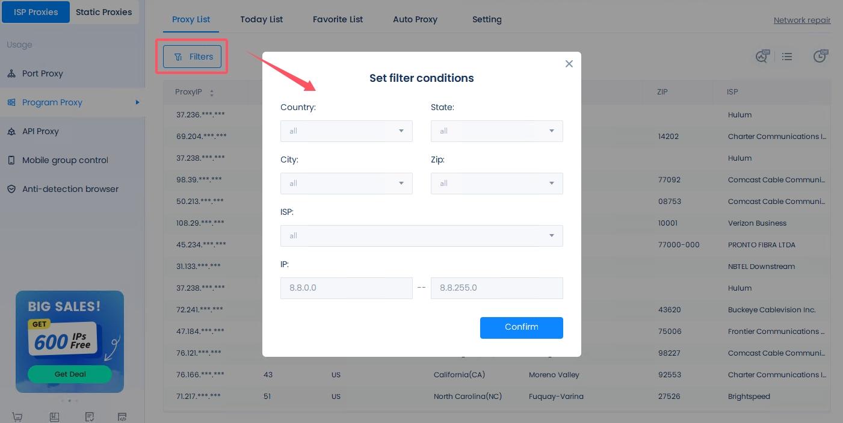843x423 pixels.
Task: Open the API Proxy sidebar section
Action: pyautogui.click(x=40, y=131)
